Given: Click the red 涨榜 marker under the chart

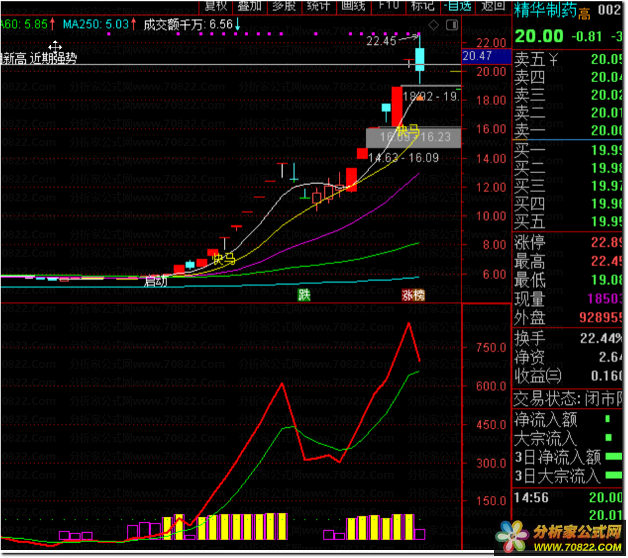Looking at the screenshot, I should pyautogui.click(x=413, y=295).
